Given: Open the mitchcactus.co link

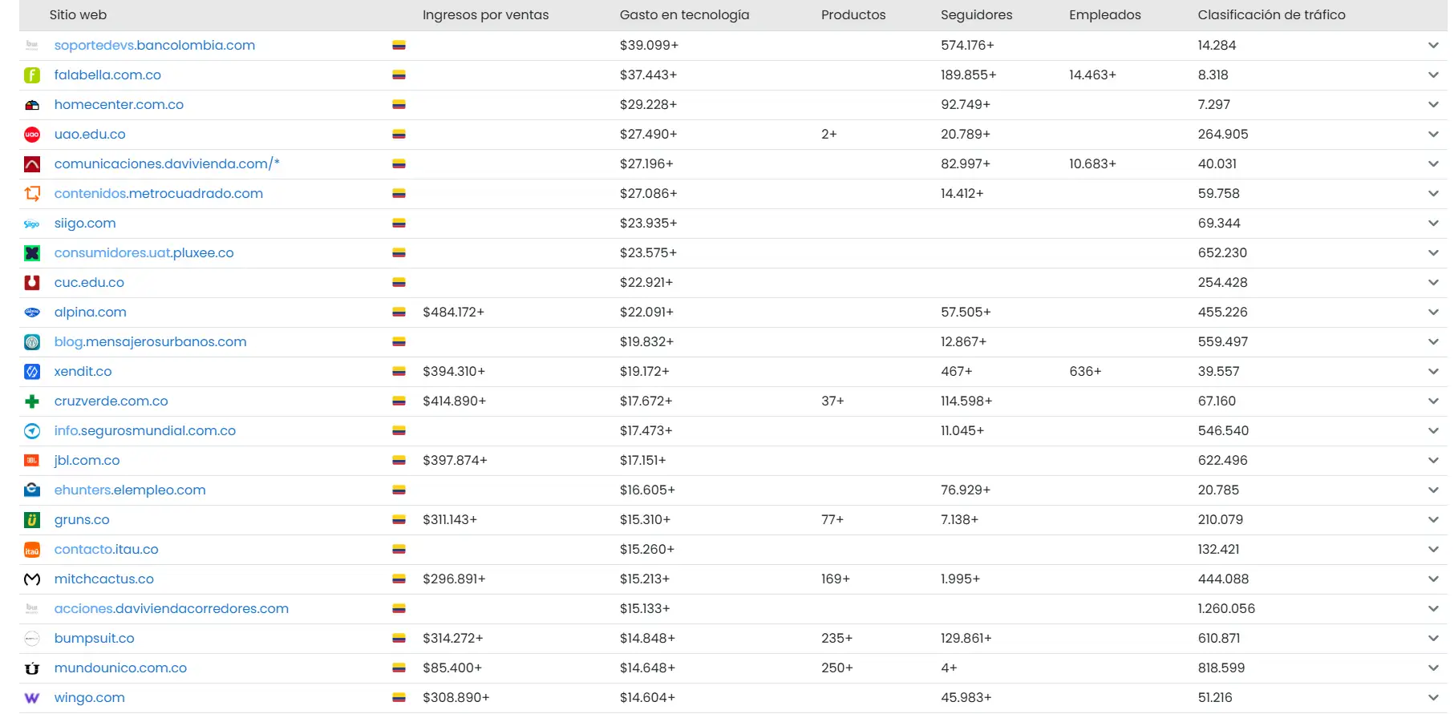Looking at the screenshot, I should [x=104, y=579].
